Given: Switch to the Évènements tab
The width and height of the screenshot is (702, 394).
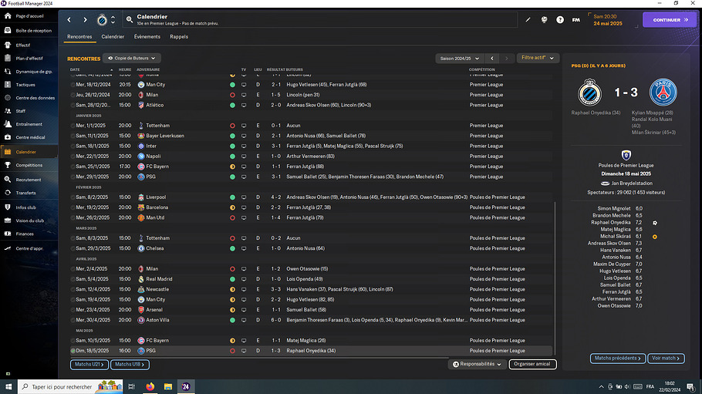Looking at the screenshot, I should pos(147,36).
